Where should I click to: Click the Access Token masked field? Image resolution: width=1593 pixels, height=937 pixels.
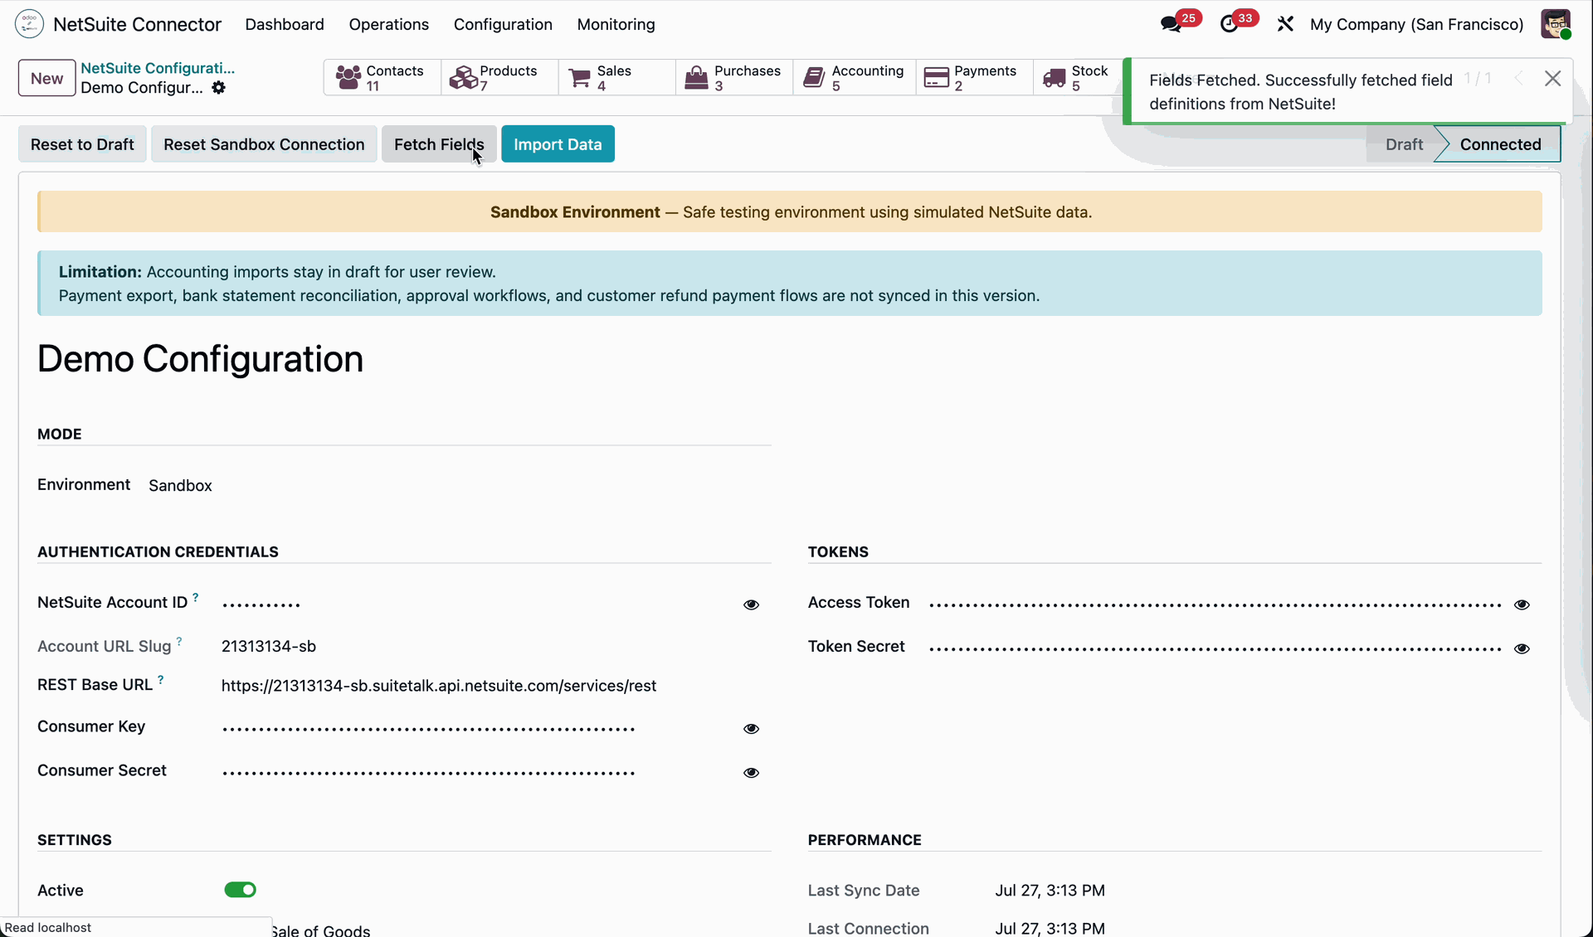[1215, 604]
